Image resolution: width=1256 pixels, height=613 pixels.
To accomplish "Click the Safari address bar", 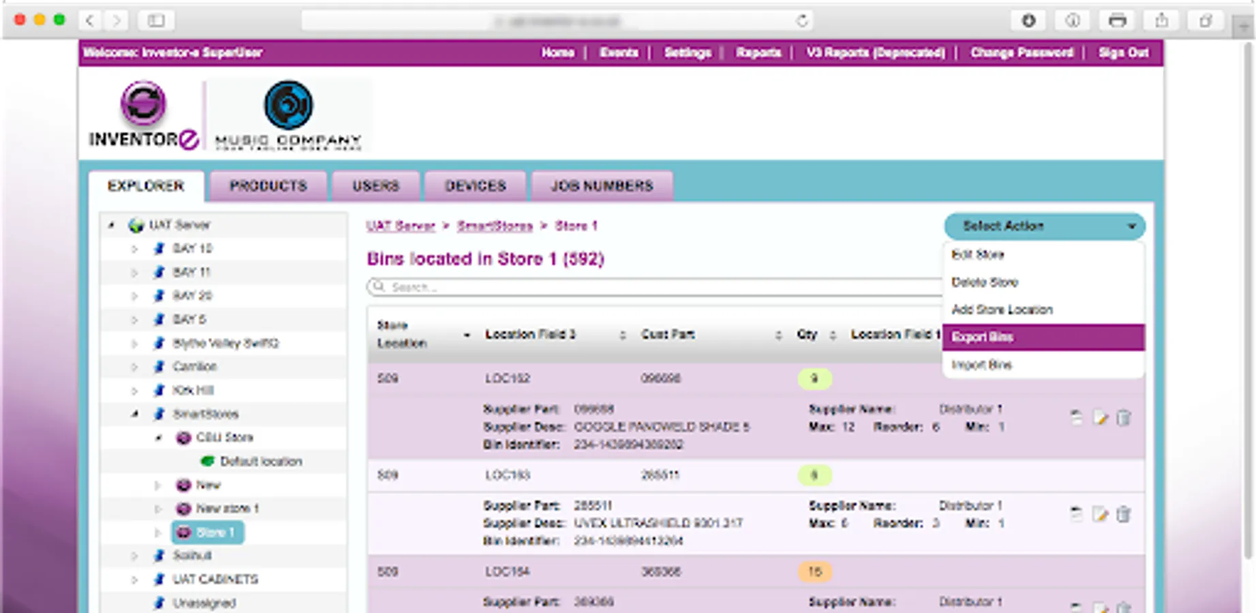I will [x=557, y=20].
